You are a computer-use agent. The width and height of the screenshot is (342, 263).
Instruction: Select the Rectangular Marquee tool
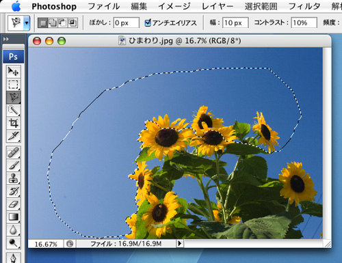click(14, 85)
